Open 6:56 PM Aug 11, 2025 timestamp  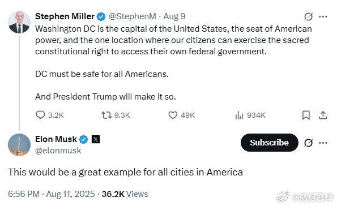(52, 194)
